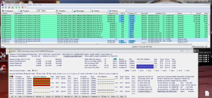Click the green pause-circle suspend toolbar icon
Viewport: 212px width, 98px height.
pos(16,8)
